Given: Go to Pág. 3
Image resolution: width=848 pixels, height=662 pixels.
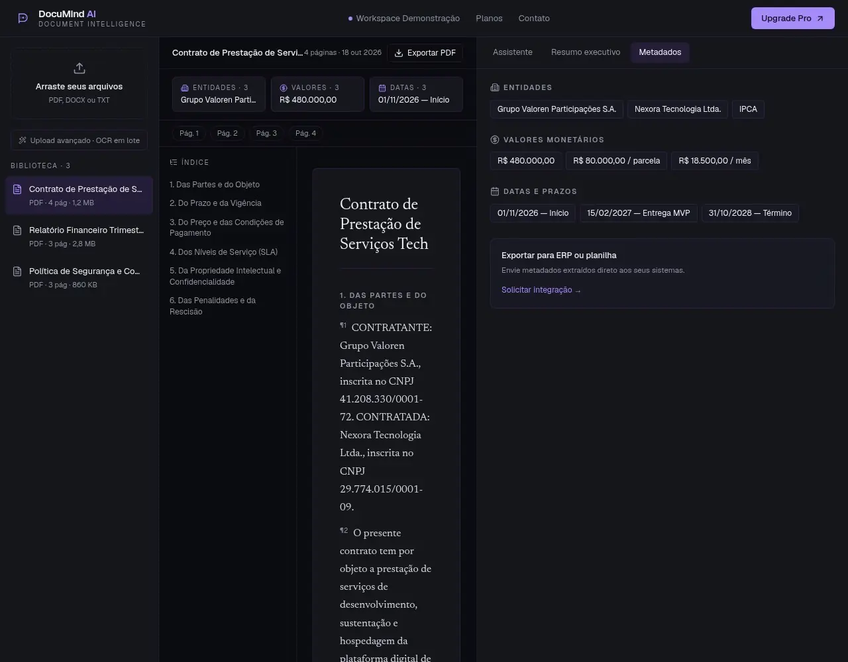Looking at the screenshot, I should (x=266, y=133).
